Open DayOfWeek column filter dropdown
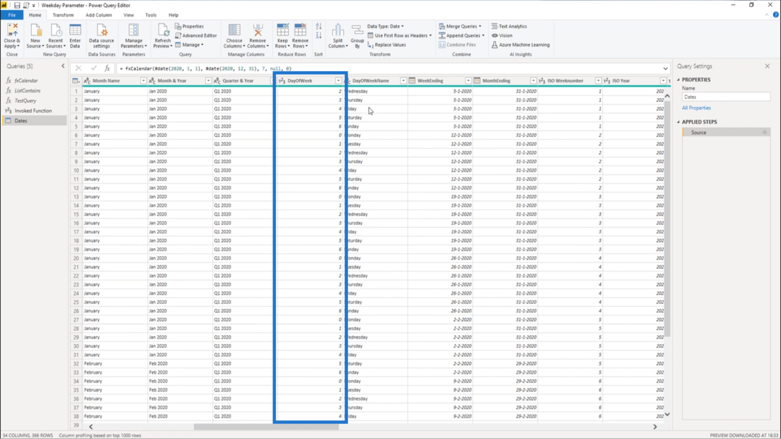The height and width of the screenshot is (439, 781). pyautogui.click(x=338, y=81)
